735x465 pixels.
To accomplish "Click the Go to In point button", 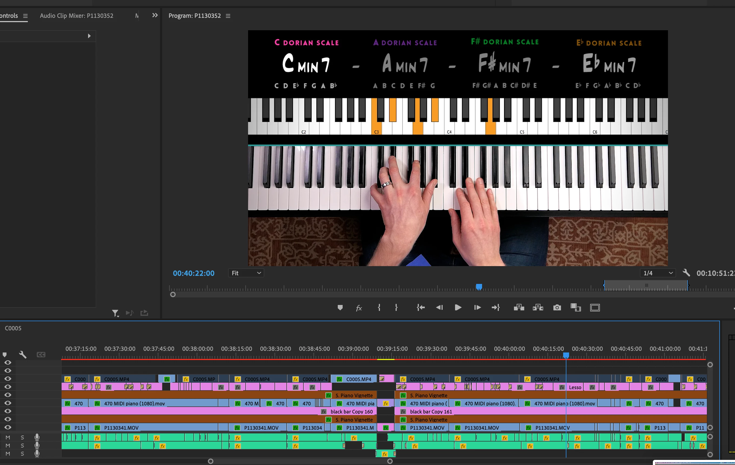I will tap(421, 307).
